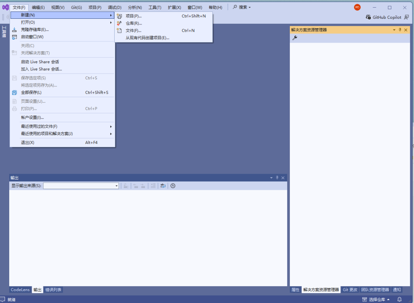The width and height of the screenshot is (414, 303).
Task: Click the search magnifier icon in the menu bar
Action: point(235,7)
